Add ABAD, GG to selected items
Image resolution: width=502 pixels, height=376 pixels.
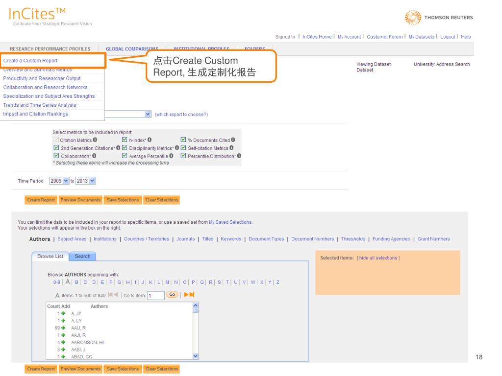[x=63, y=356]
